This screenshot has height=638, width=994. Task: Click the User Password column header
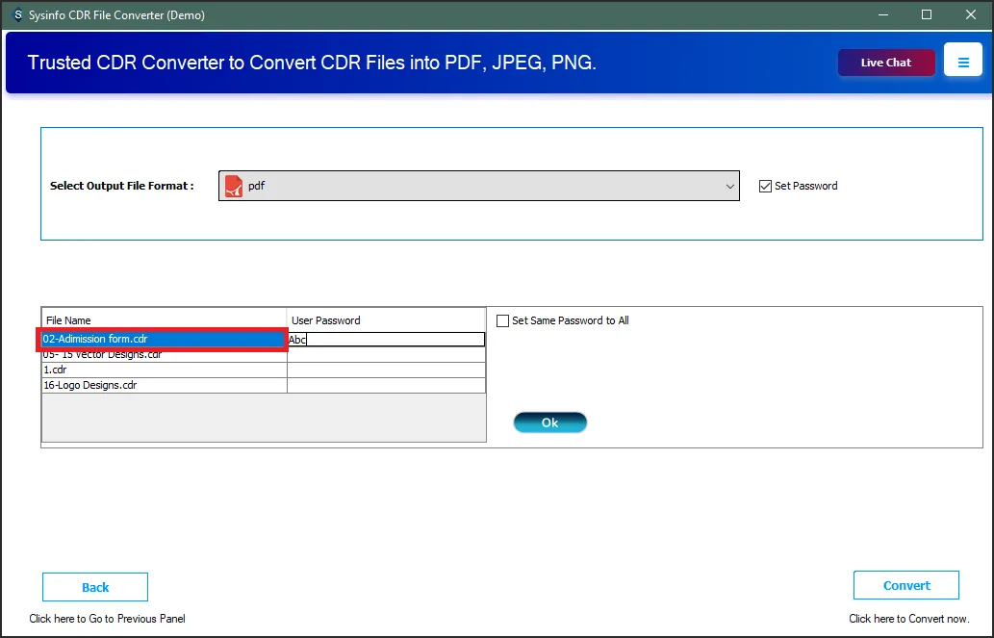[386, 320]
